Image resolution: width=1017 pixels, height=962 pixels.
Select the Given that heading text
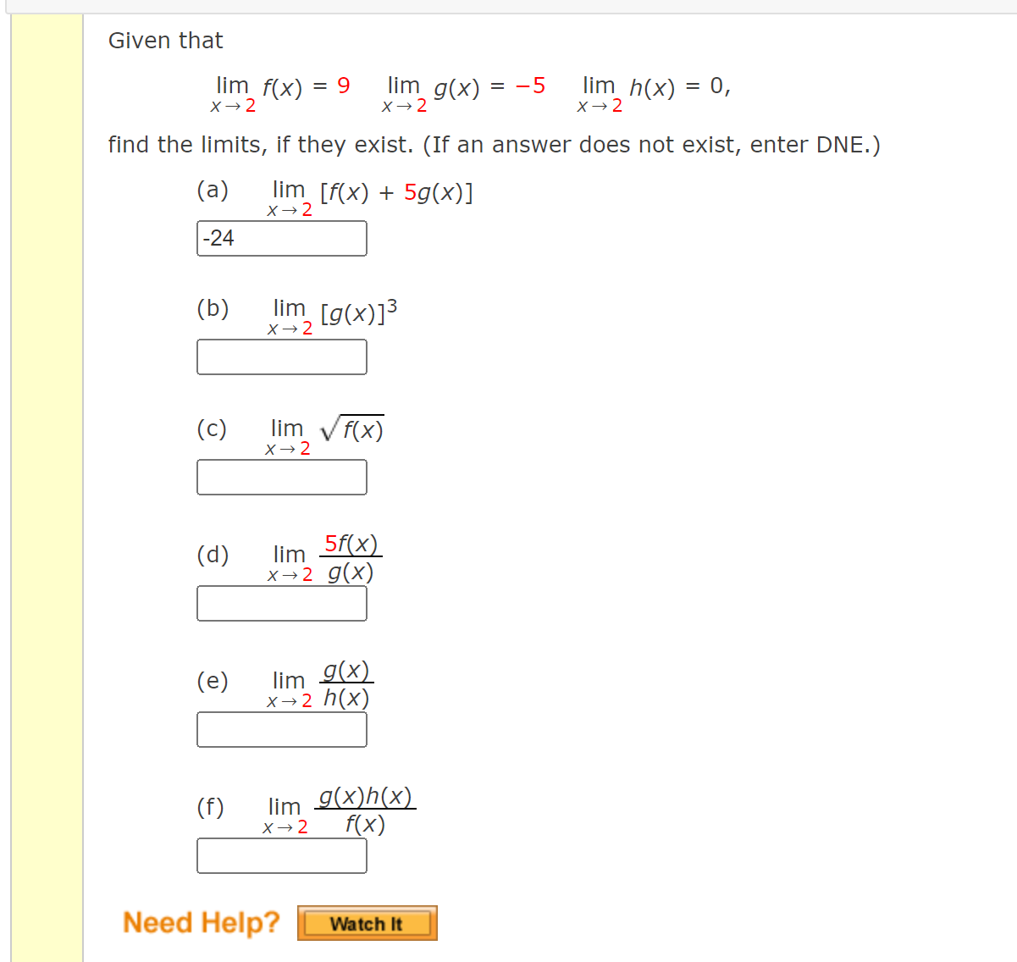(x=165, y=40)
